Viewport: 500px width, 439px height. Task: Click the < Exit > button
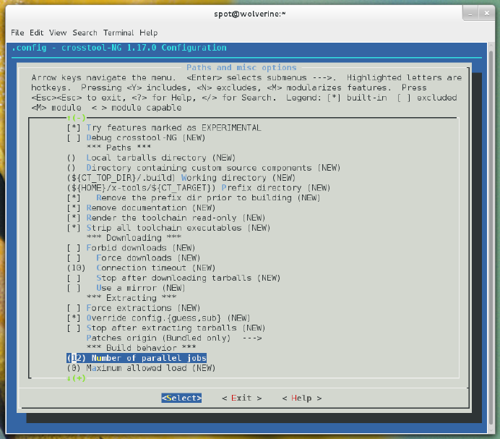(x=242, y=398)
